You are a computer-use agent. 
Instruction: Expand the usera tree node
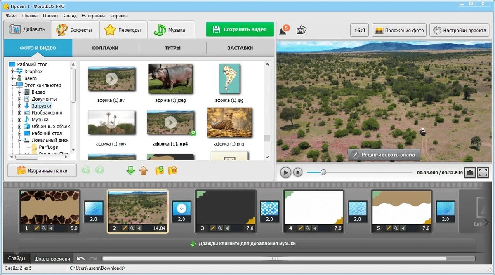[12, 78]
